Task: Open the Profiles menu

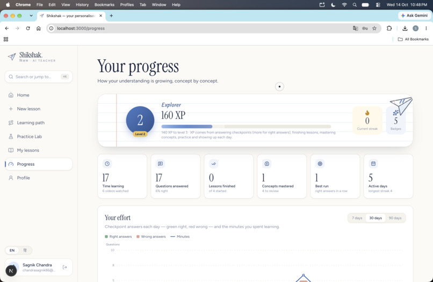Action: point(127,5)
